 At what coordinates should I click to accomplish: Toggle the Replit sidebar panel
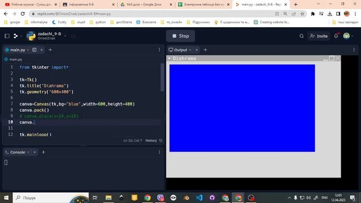pyautogui.click(x=7, y=36)
